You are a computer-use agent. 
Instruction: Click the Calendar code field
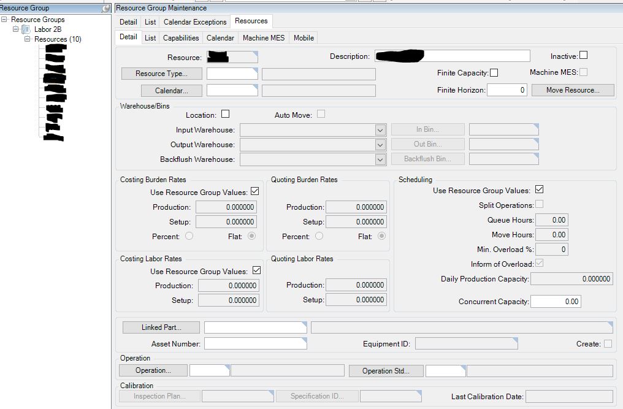coord(232,91)
